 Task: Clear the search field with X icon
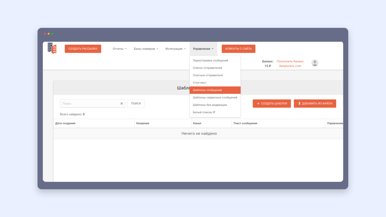[x=122, y=103]
